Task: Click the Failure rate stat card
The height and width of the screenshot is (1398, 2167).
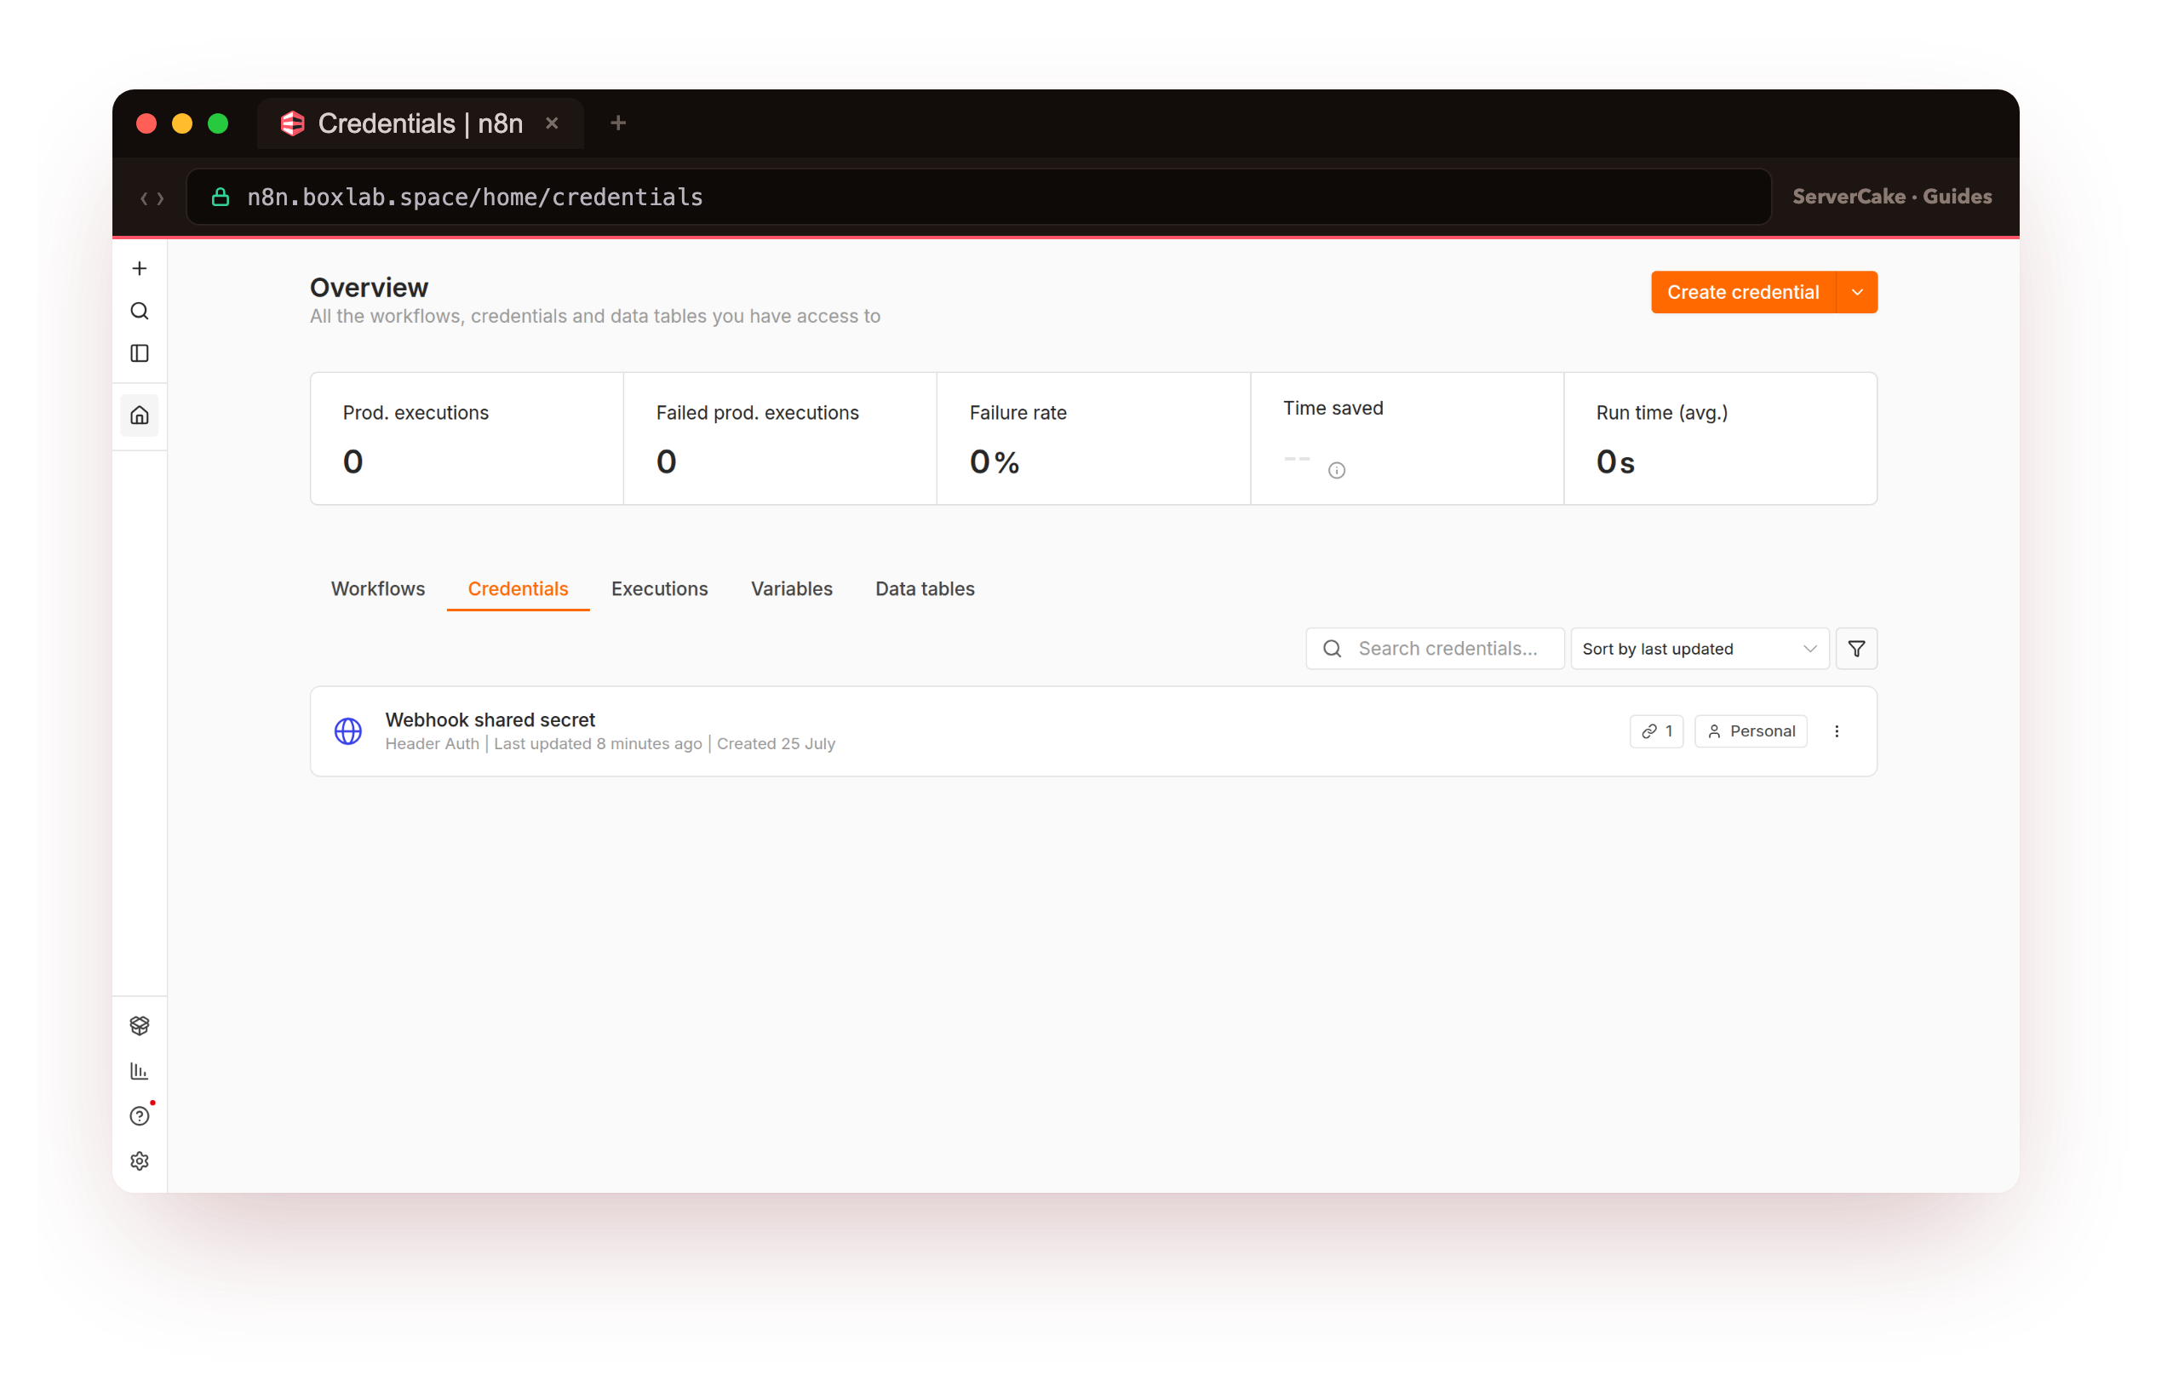Action: click(1093, 438)
